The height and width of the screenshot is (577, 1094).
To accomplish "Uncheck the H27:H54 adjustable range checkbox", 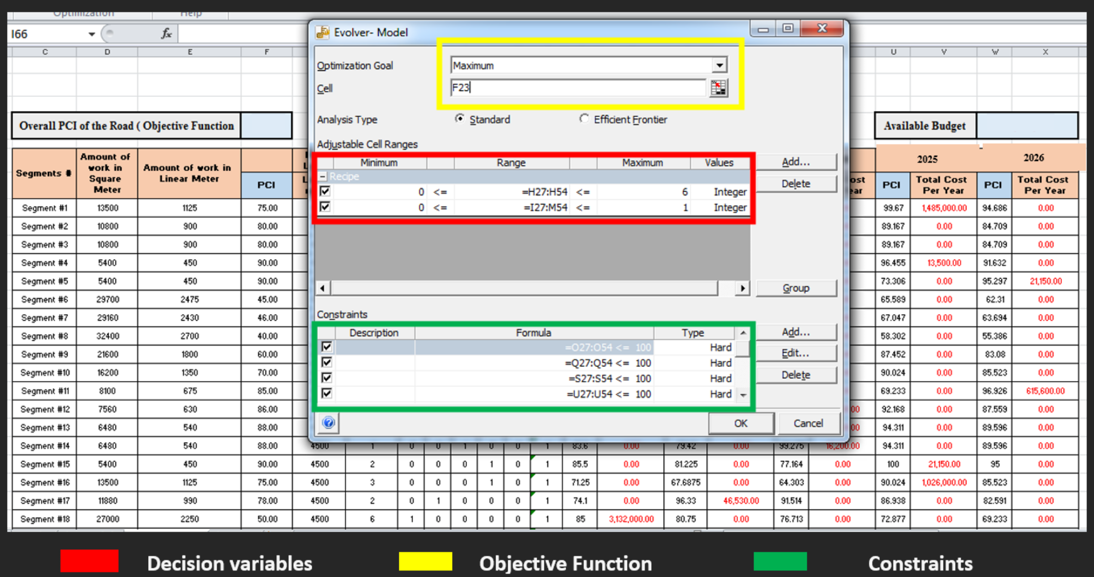I will pyautogui.click(x=325, y=191).
